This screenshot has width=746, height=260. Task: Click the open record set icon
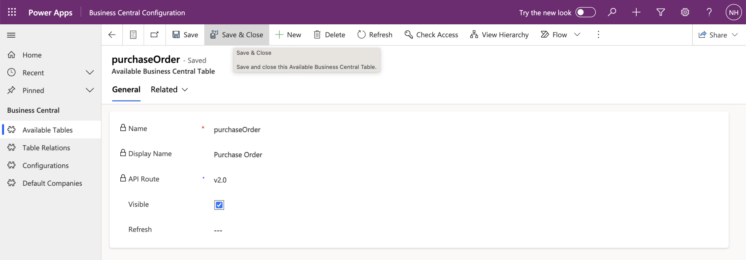point(133,35)
